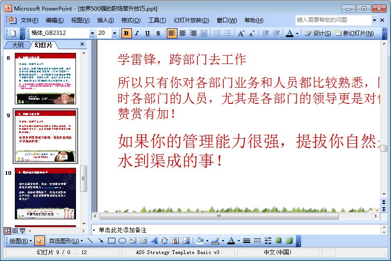Switch to Slide Sorter view
391x261 pixels.
pos(15,231)
